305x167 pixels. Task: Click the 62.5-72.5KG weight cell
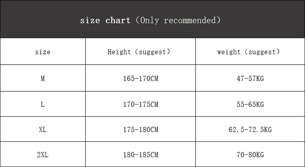250,130
